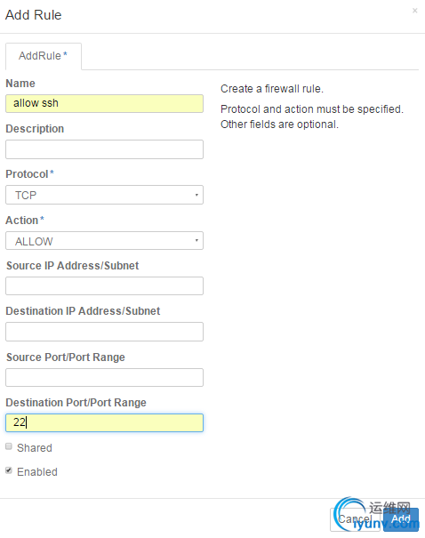Screen dimensions: 425x538
Task: Focus the Destination Port field containing 22
Action: pyautogui.click(x=104, y=422)
